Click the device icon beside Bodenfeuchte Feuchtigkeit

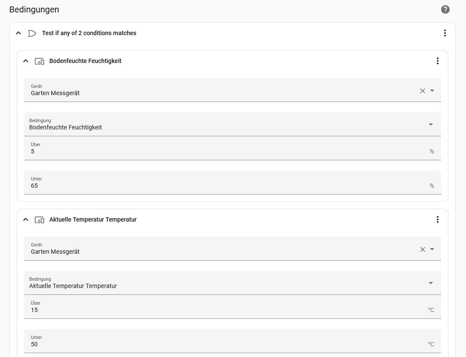[x=39, y=61]
